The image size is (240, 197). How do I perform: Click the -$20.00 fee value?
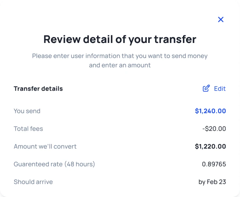coord(214,129)
